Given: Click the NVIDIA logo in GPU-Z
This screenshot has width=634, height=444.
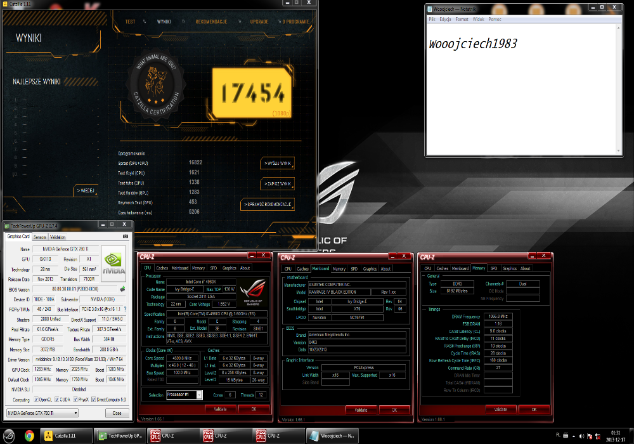Looking at the screenshot, I should pos(113,263).
